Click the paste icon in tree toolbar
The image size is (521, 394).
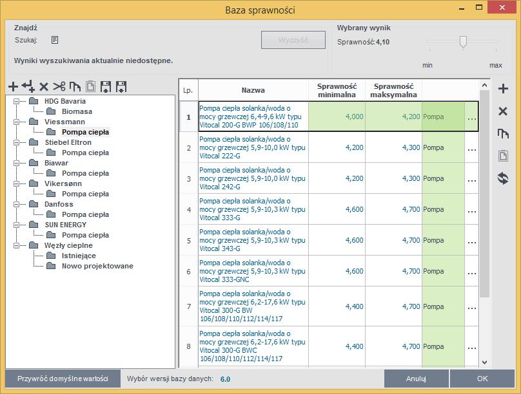click(90, 86)
